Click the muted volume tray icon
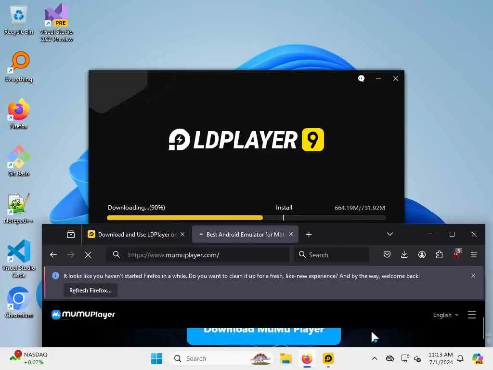Viewport: 493px width, 370px height. tap(417, 358)
